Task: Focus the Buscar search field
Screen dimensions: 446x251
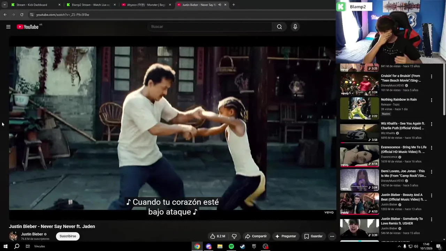Action: (210, 27)
